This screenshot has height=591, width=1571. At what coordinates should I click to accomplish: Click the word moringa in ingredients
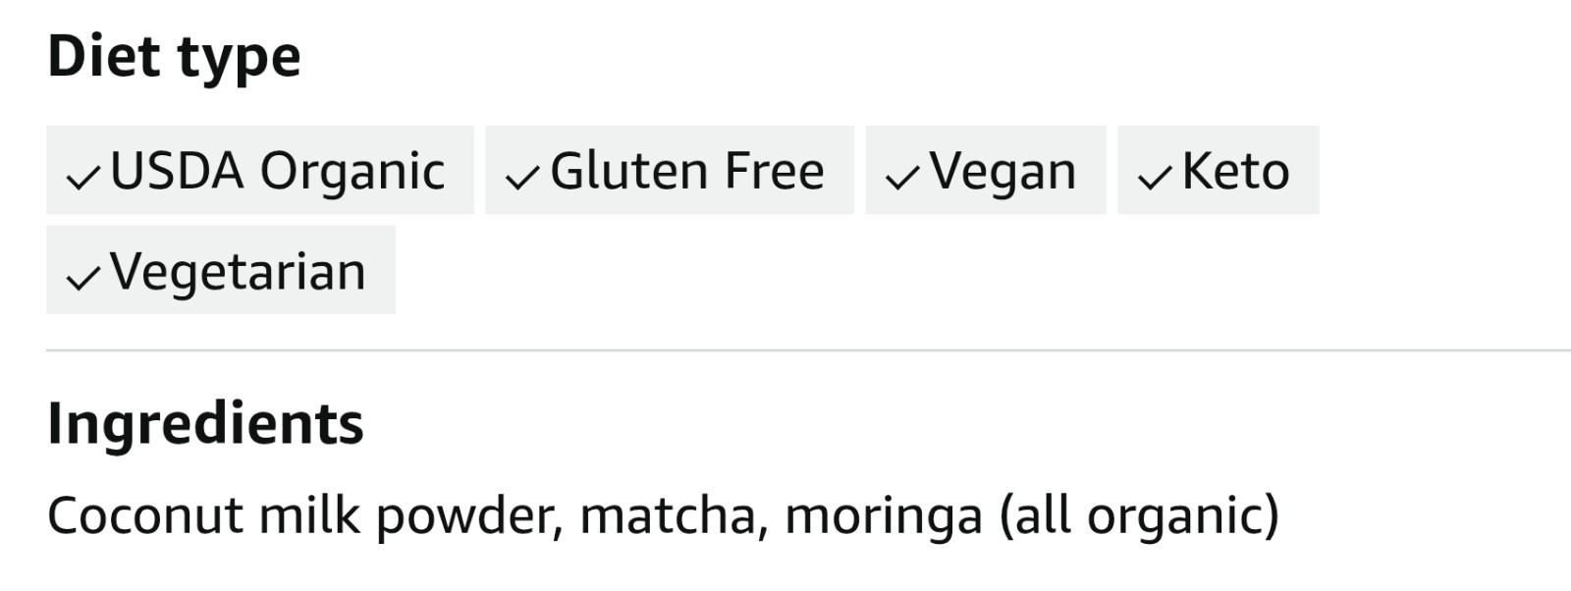click(884, 517)
